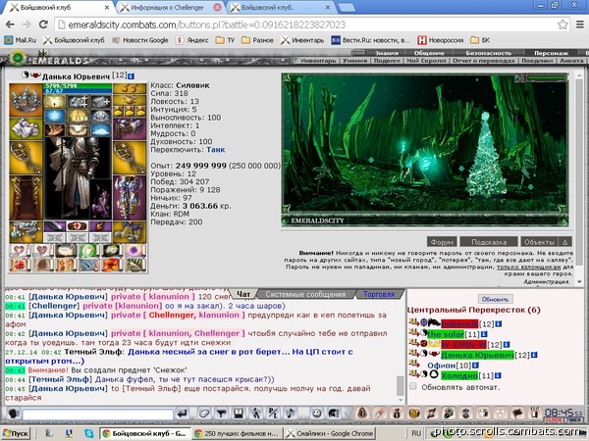
Task: Open the Безопасность menu
Action: [488, 53]
